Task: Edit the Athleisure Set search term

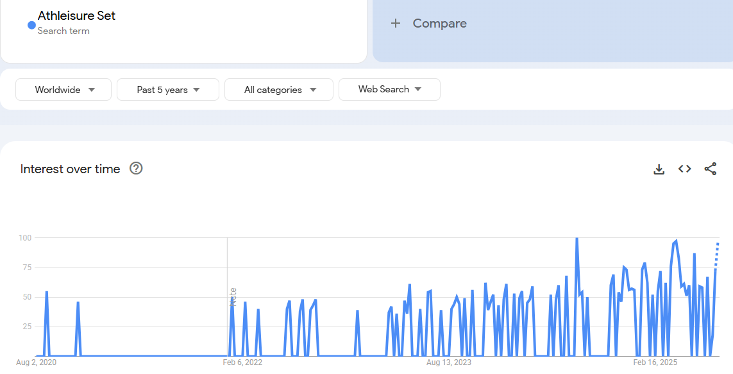Action: pos(76,16)
